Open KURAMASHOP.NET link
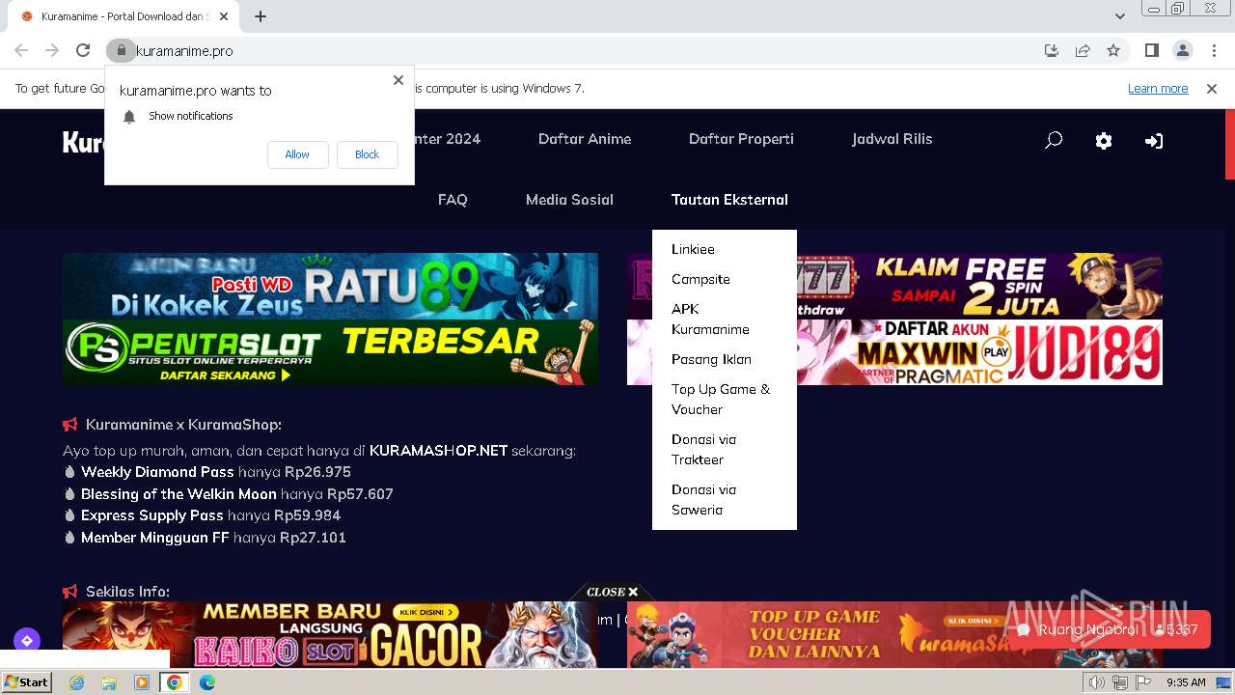This screenshot has height=695, width=1235. click(x=438, y=451)
